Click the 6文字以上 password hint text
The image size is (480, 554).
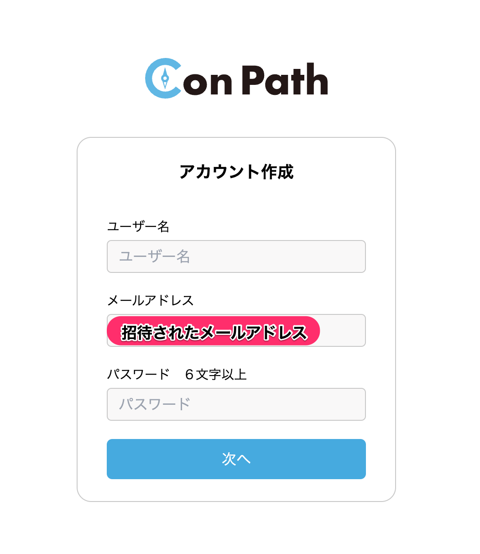coord(216,375)
